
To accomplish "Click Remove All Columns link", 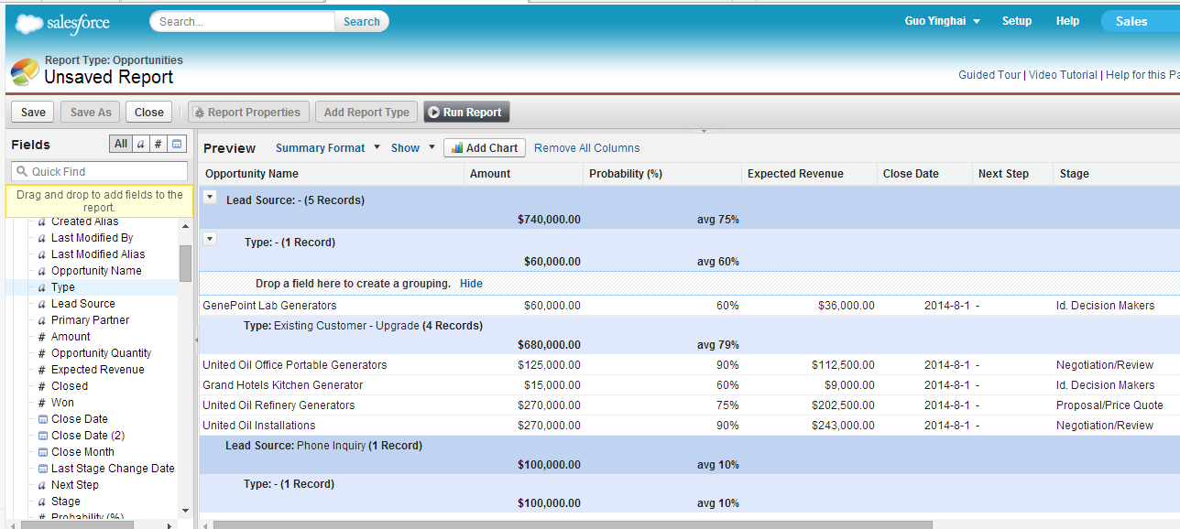I will [x=587, y=147].
